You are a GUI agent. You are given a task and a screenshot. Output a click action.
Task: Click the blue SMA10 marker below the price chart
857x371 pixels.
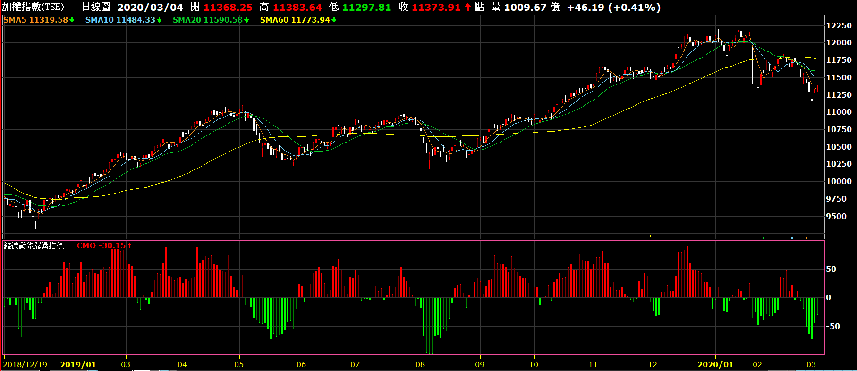pos(792,237)
